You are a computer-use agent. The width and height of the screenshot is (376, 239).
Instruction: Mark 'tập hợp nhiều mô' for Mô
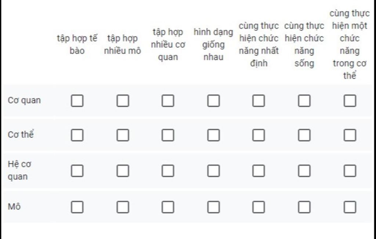(123, 207)
